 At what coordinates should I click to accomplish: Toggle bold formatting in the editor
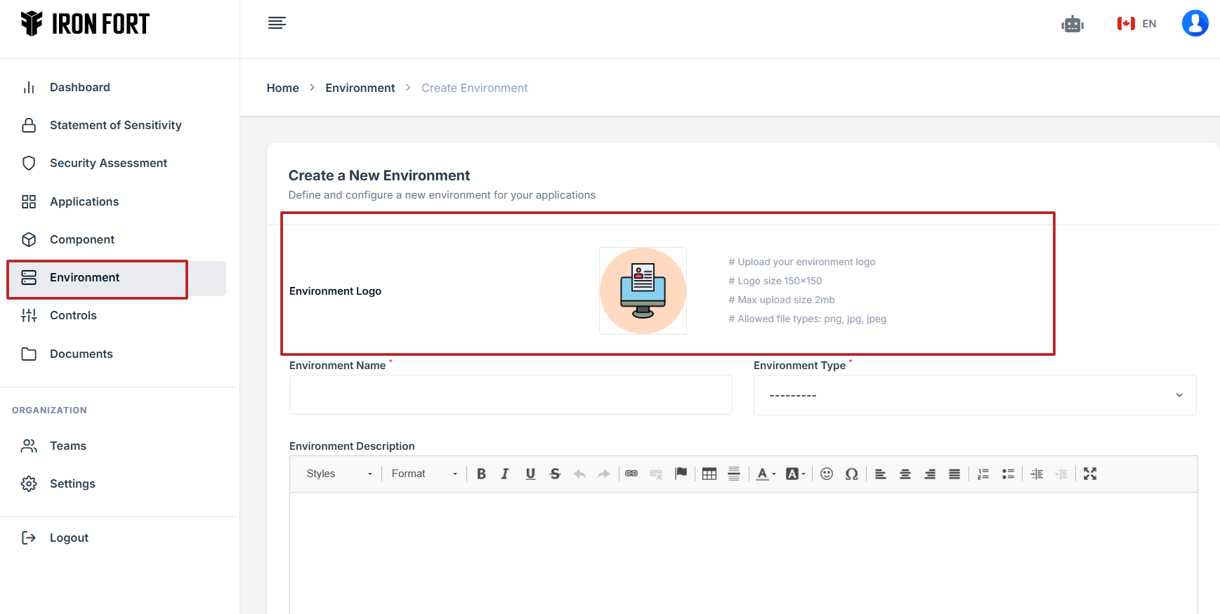pos(481,474)
